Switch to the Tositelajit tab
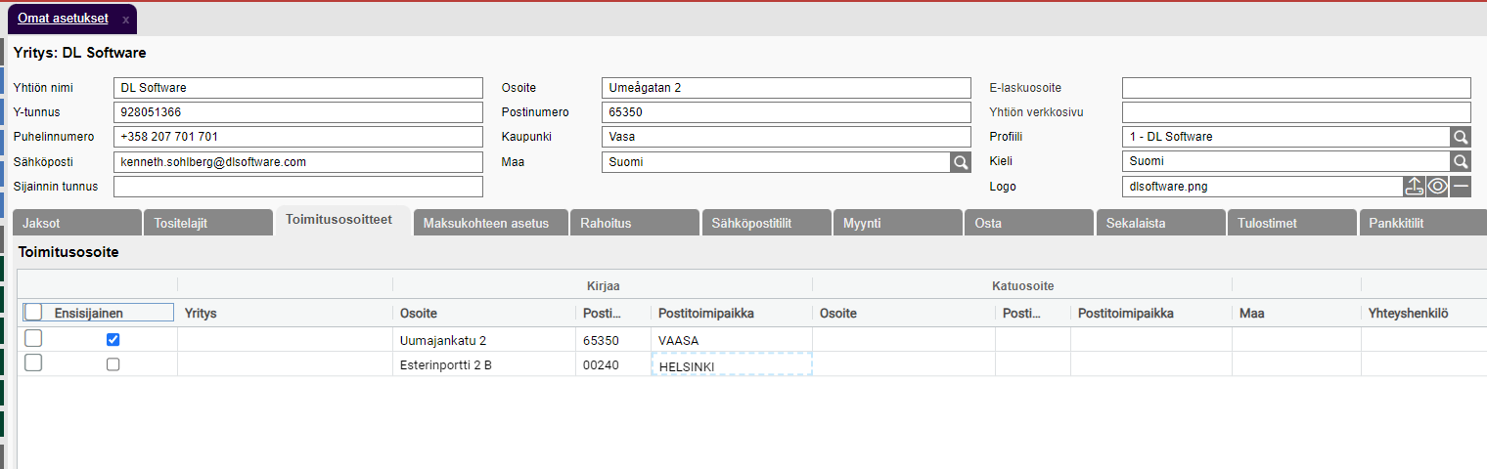The image size is (1487, 469). tap(208, 223)
